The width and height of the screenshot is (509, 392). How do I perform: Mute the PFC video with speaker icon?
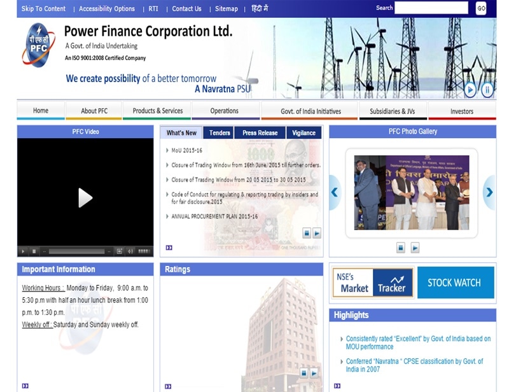[x=130, y=251]
